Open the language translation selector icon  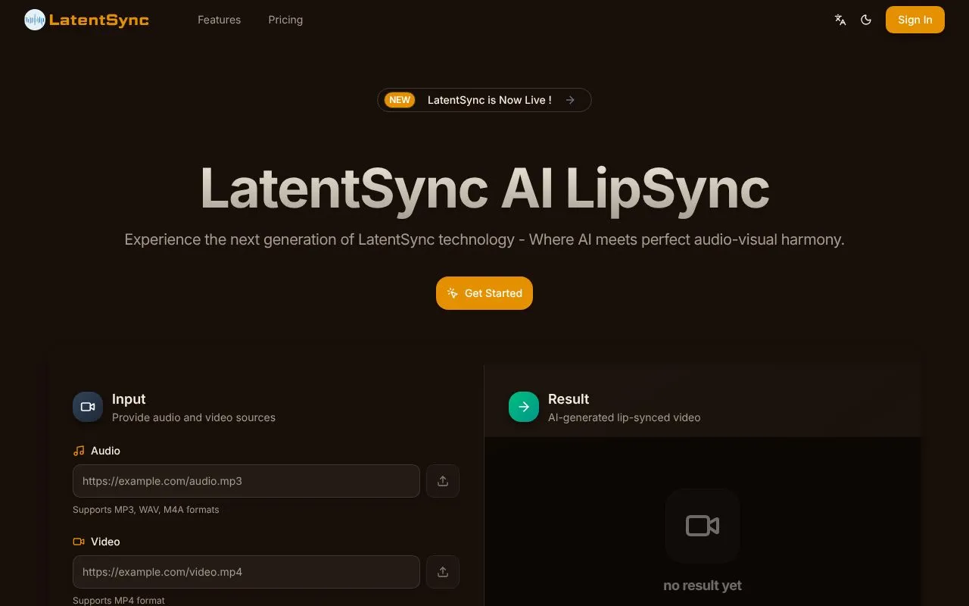pyautogui.click(x=840, y=20)
